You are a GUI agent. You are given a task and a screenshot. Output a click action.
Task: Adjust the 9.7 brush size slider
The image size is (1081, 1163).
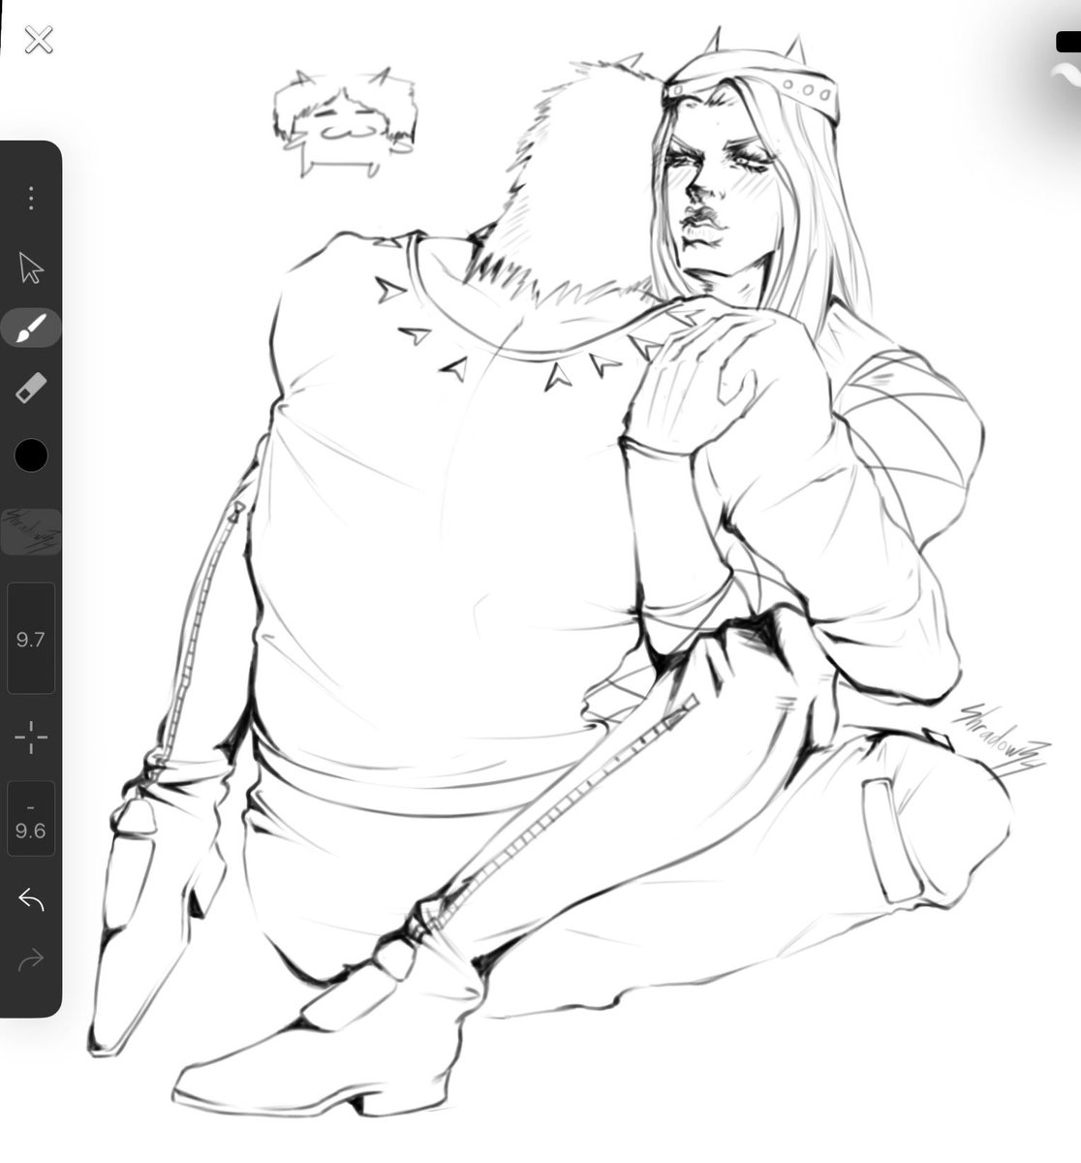coord(31,638)
